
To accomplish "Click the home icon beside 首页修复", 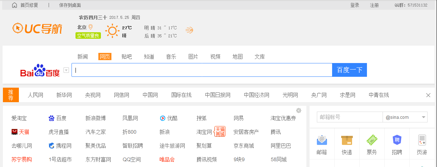I will (15, 5).
